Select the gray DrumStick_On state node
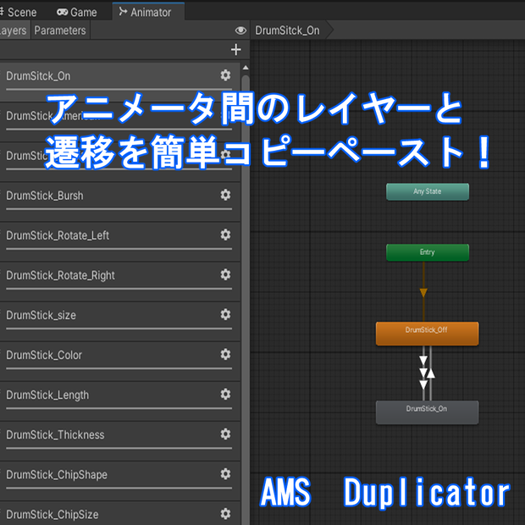The height and width of the screenshot is (525, 525). pyautogui.click(x=428, y=412)
